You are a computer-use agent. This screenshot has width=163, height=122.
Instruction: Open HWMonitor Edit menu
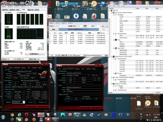pyautogui.click(x=114, y=6)
